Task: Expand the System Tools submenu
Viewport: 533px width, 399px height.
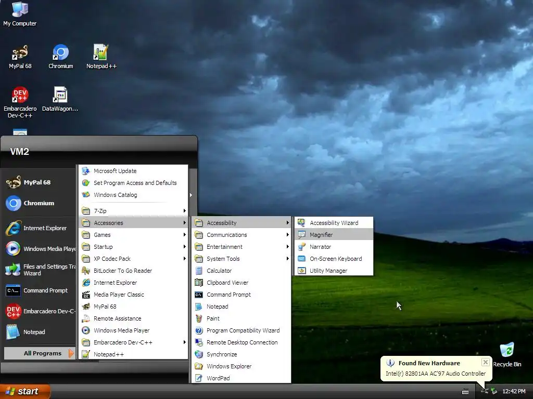Action: point(242,259)
